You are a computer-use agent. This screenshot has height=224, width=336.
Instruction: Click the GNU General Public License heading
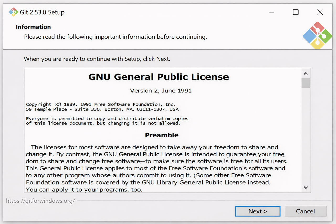click(159, 77)
